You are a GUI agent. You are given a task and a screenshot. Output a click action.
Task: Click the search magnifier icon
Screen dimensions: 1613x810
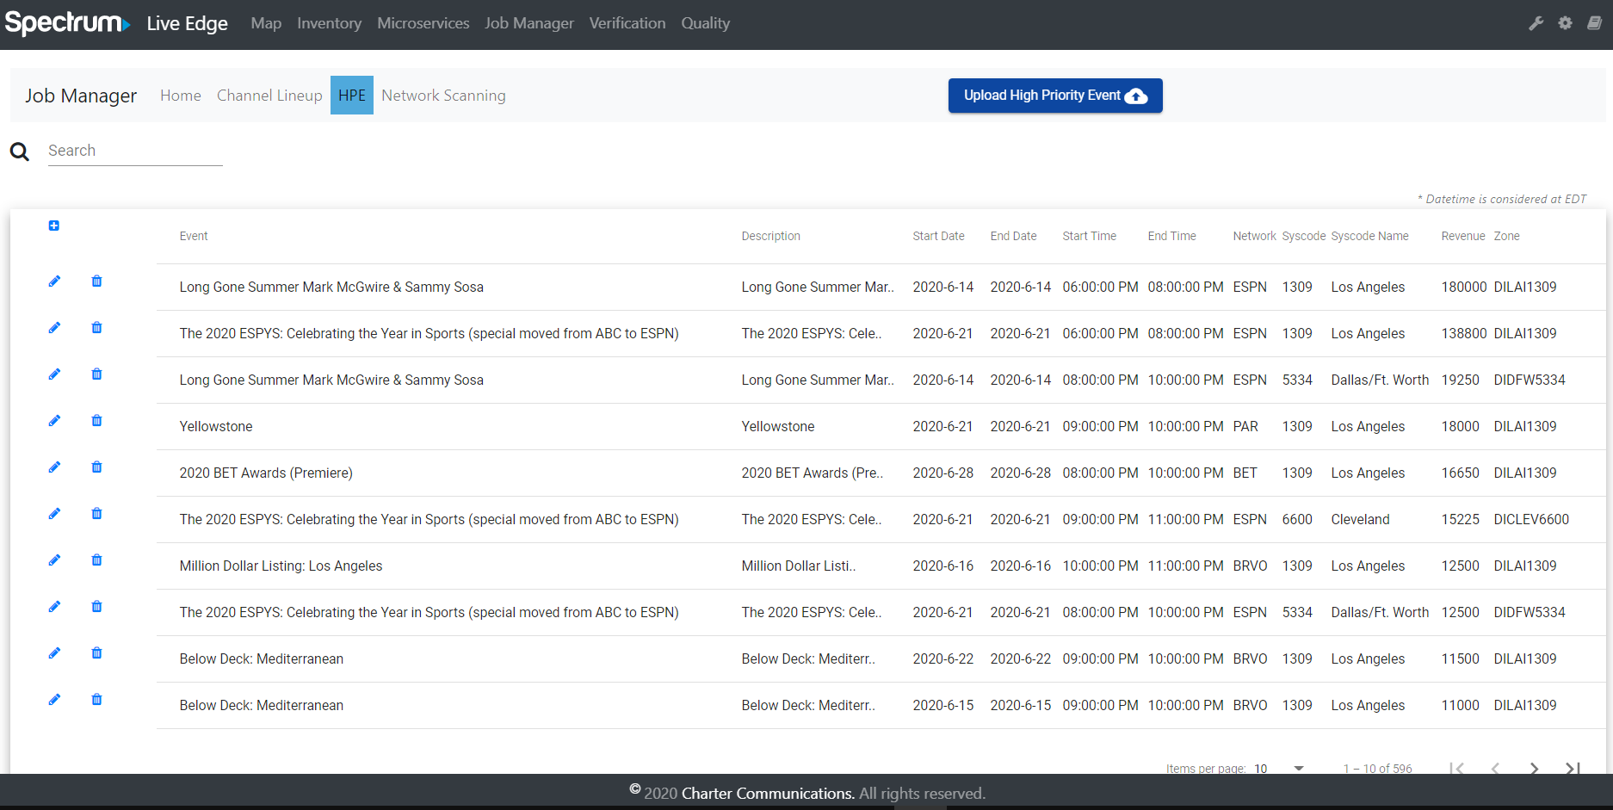pyautogui.click(x=20, y=152)
